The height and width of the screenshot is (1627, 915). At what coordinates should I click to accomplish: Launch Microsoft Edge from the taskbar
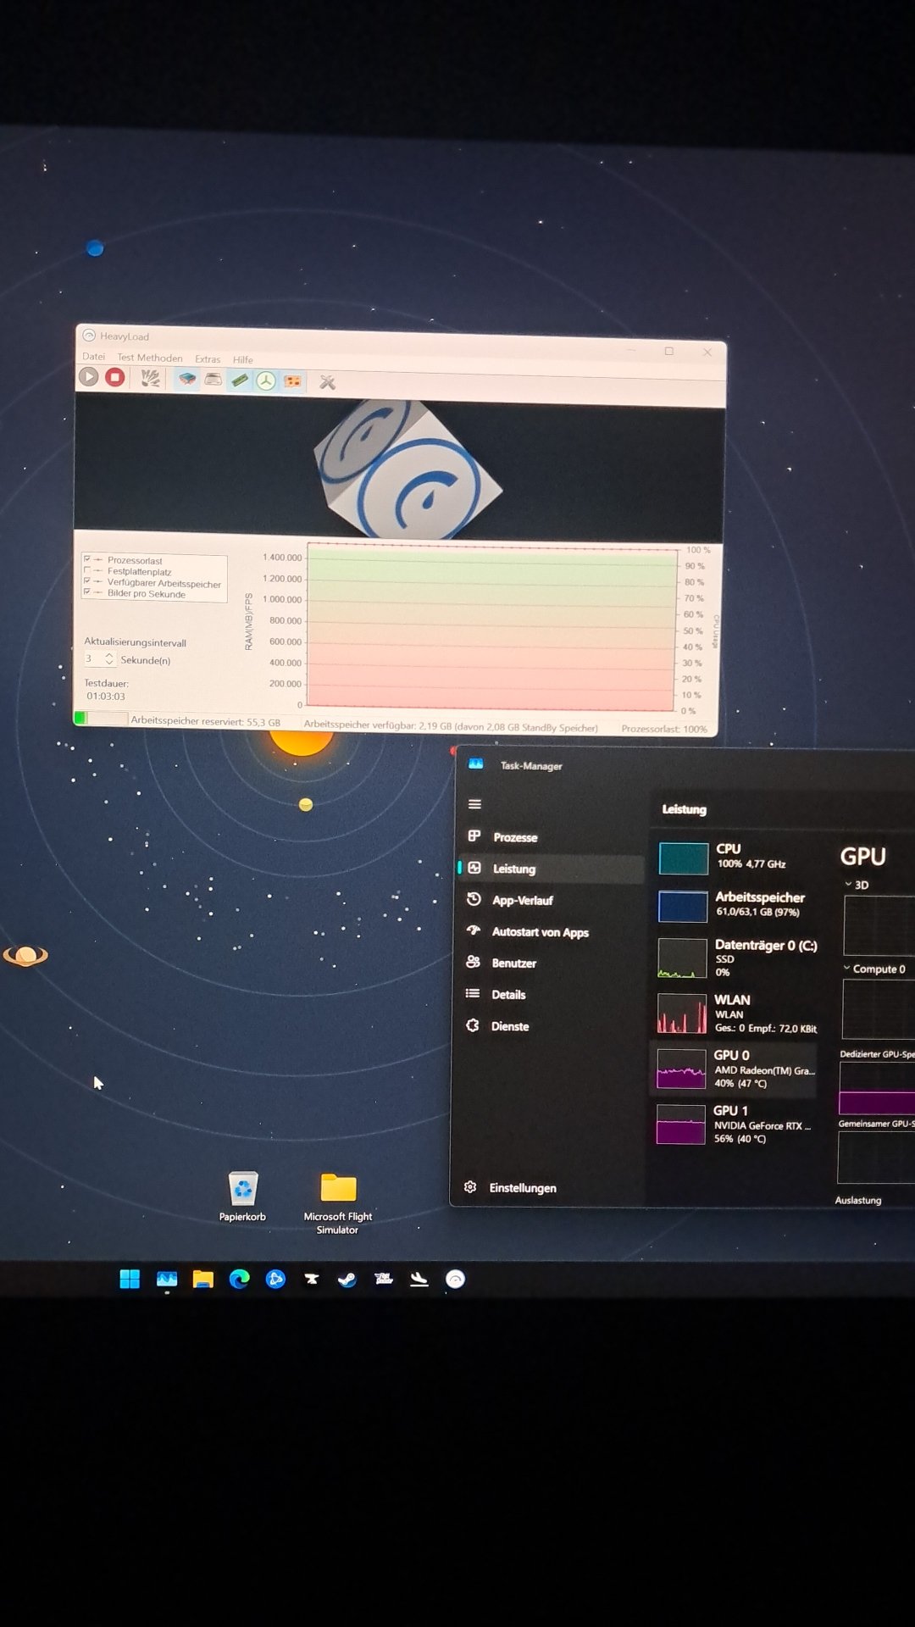point(239,1279)
